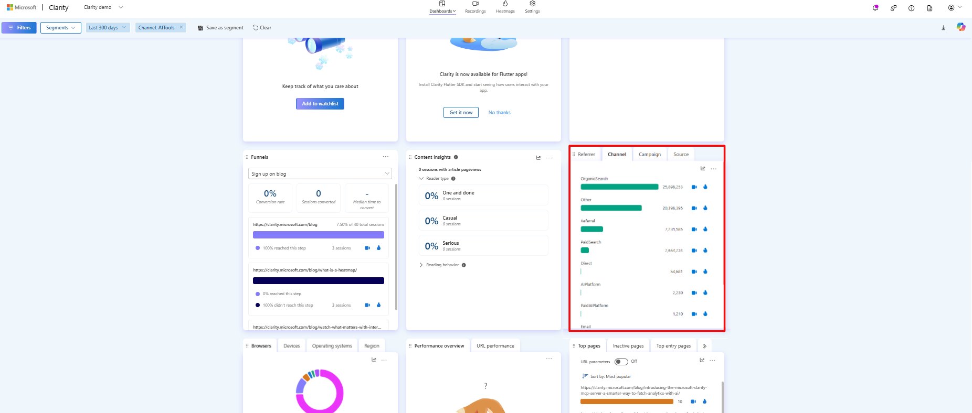972x413 pixels.
Task: Switch to the Inactive pages tab
Action: point(628,346)
